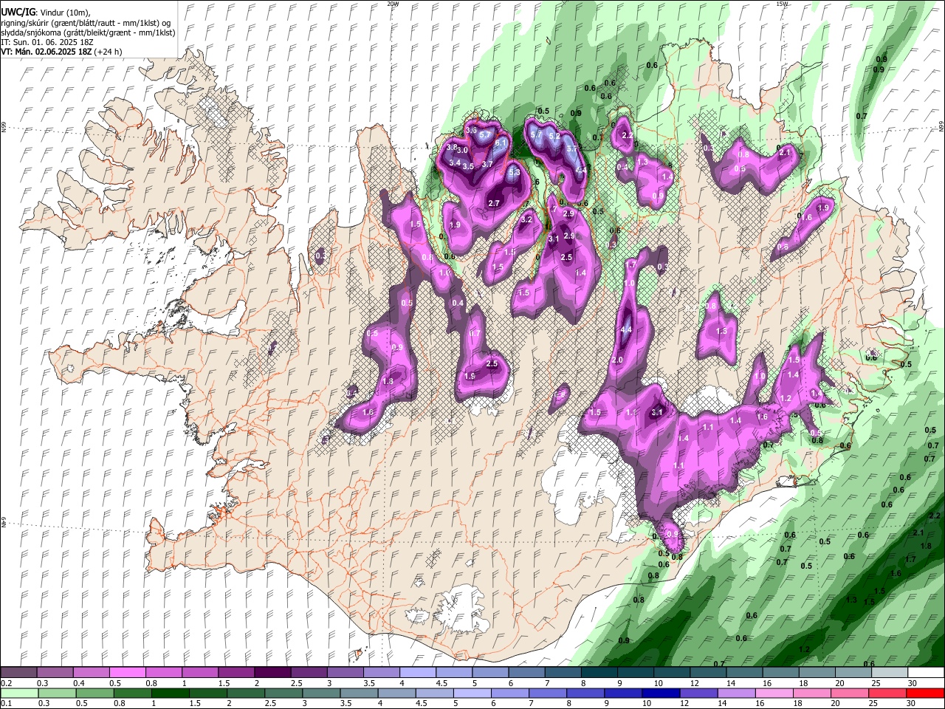Click the 'rigning/skúrir' legend description line

(x=86, y=23)
